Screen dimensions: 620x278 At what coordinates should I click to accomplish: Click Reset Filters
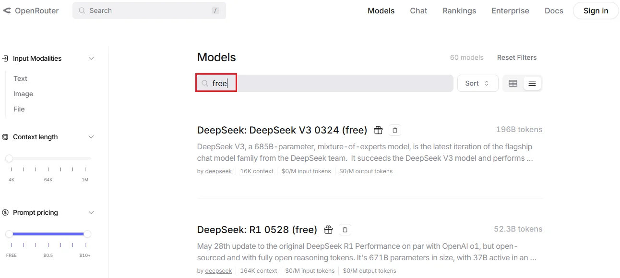click(517, 57)
